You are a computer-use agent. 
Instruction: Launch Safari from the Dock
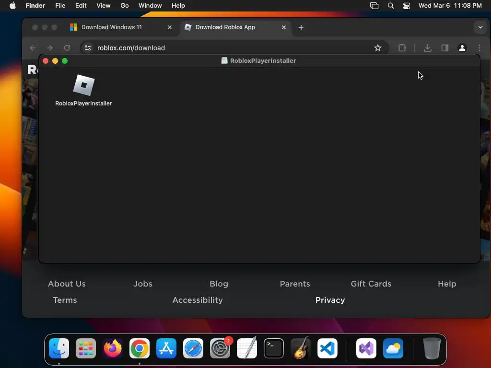pos(193,348)
